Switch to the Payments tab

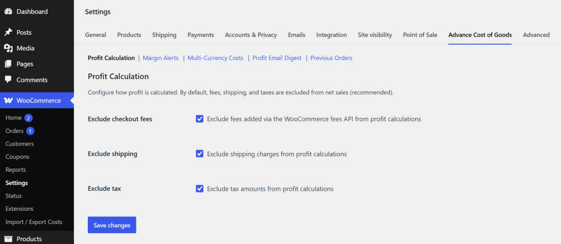click(x=201, y=35)
